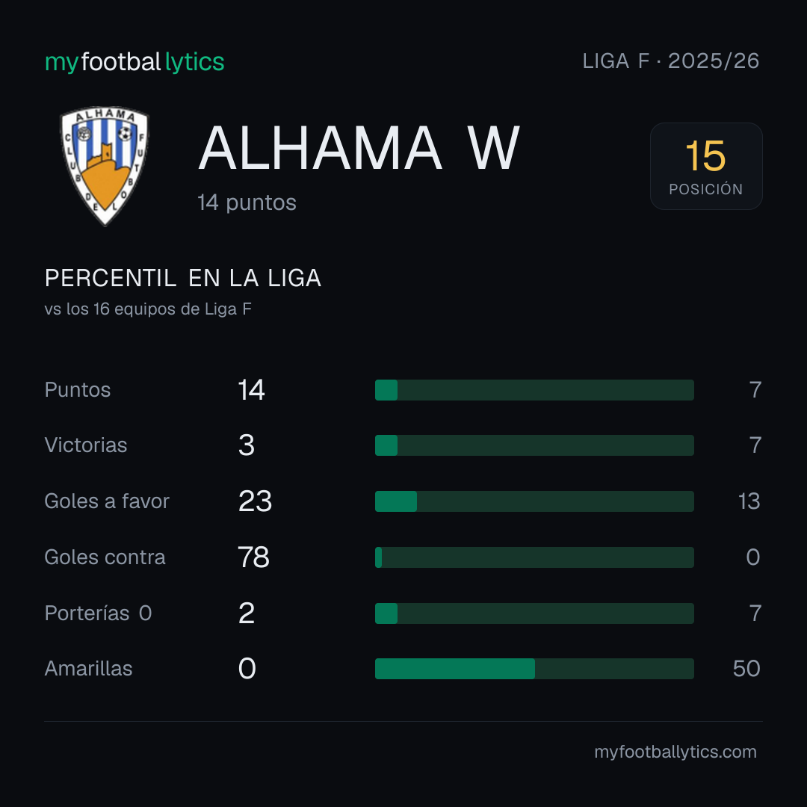
Task: Select the Goles contra value 78
Action: pos(253,557)
